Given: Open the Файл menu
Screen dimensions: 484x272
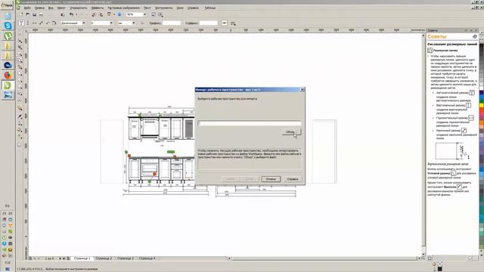Looking at the screenshot, I should pos(27,8).
